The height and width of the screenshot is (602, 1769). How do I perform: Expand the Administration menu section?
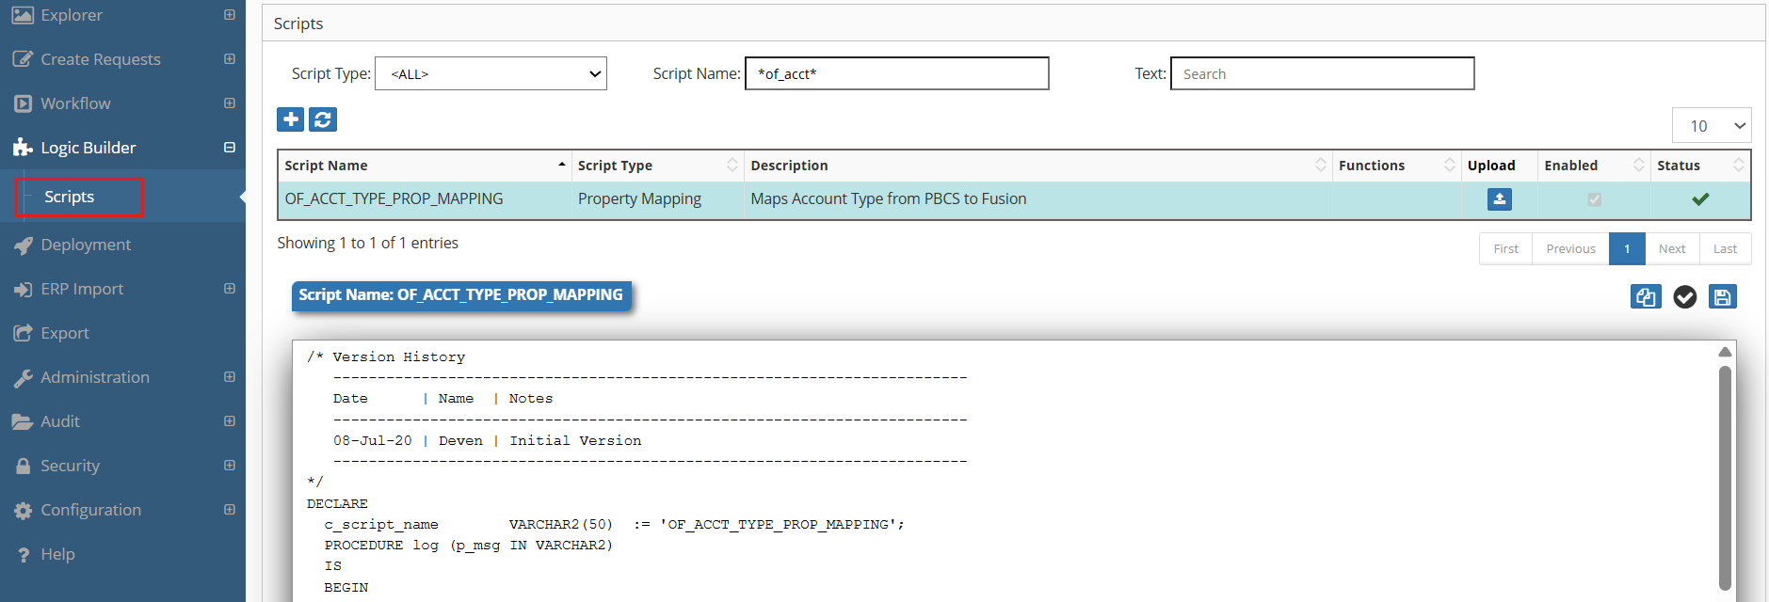click(x=229, y=377)
